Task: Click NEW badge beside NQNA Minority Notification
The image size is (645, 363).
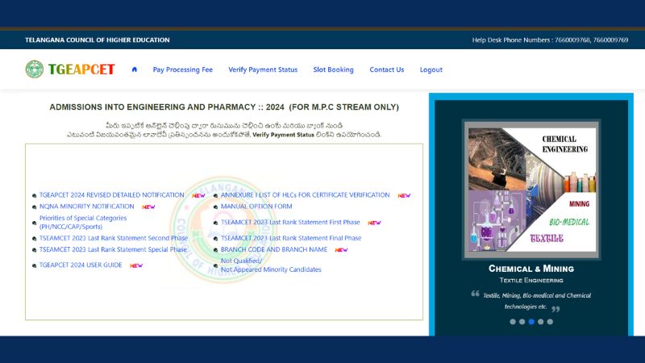Action: (148, 207)
